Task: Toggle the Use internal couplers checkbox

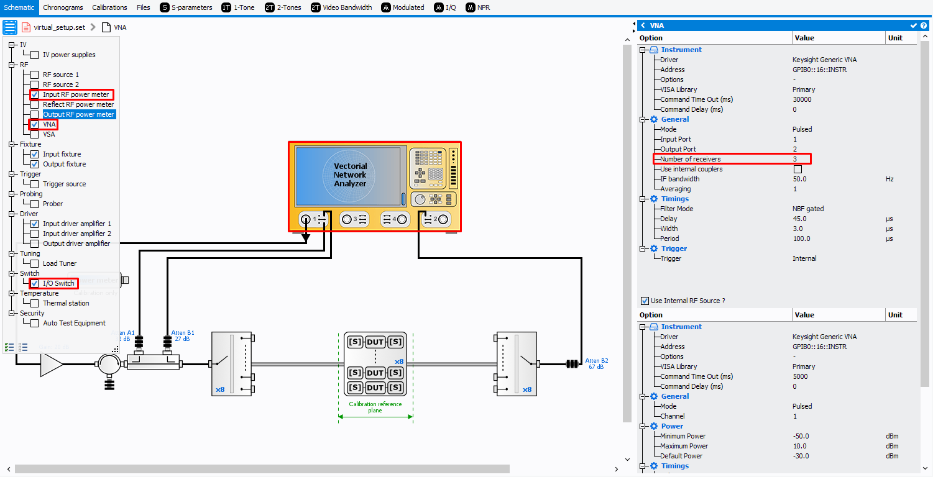Action: pos(797,169)
